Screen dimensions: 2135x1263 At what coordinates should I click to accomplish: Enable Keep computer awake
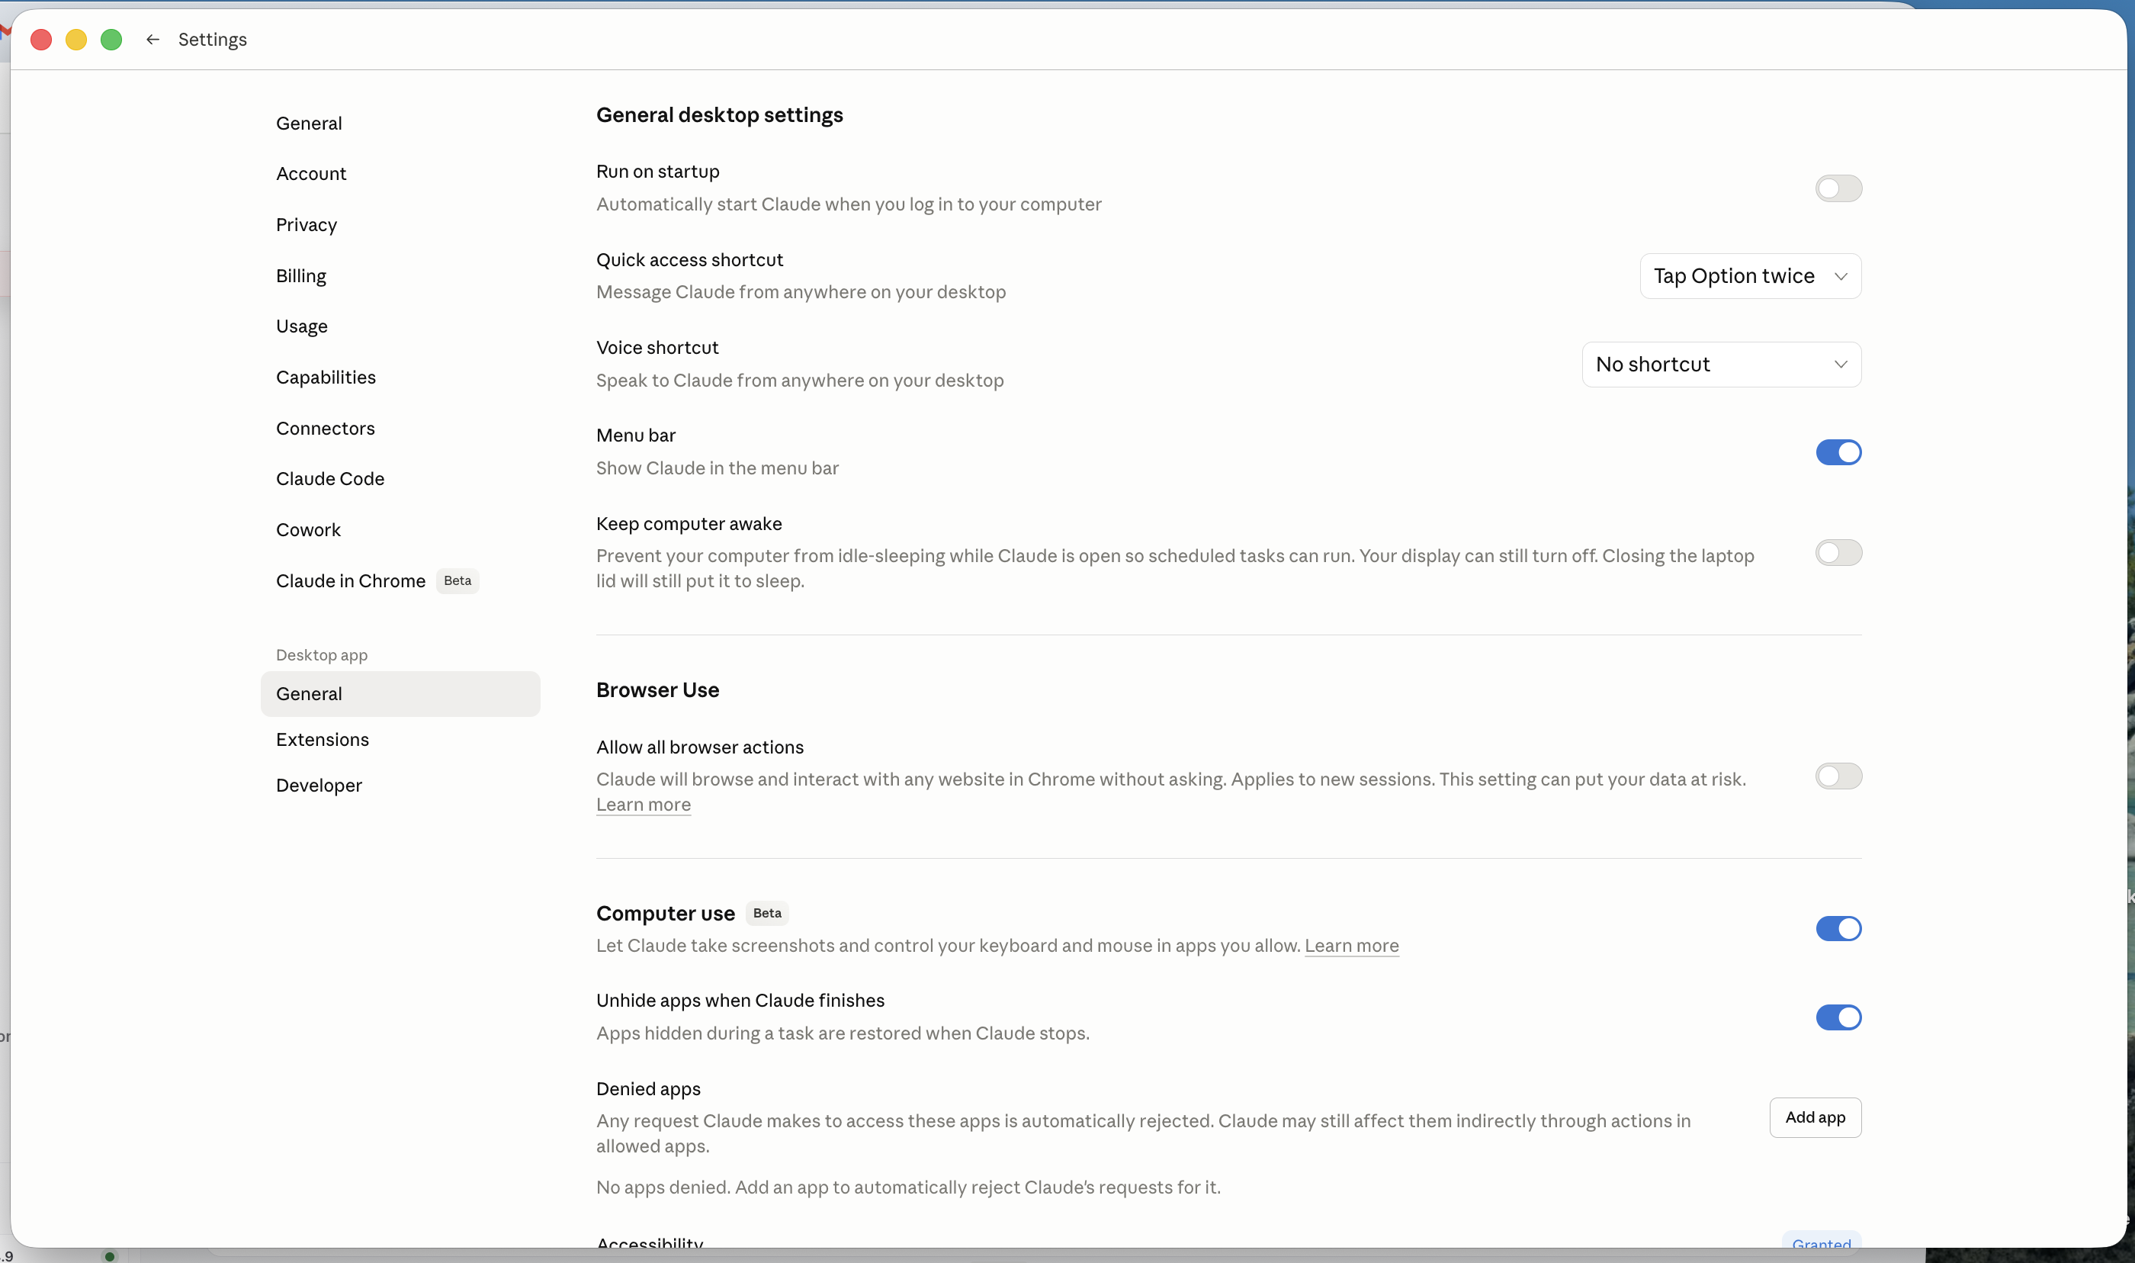pos(1838,552)
